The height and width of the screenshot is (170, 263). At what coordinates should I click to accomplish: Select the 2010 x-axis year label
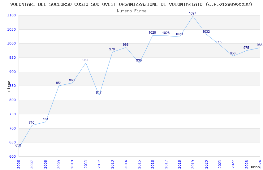[x=72, y=164]
